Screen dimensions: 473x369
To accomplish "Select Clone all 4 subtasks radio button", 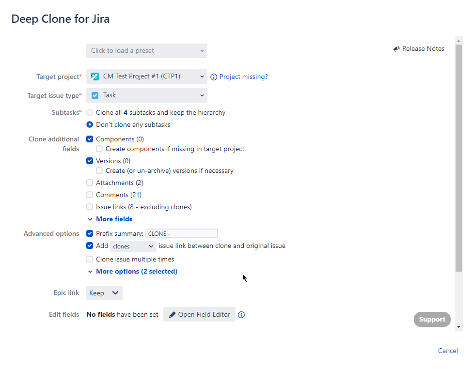I will [x=89, y=112].
